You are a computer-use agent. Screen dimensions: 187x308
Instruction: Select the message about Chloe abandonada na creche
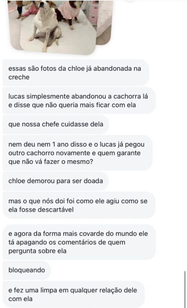click(x=75, y=72)
